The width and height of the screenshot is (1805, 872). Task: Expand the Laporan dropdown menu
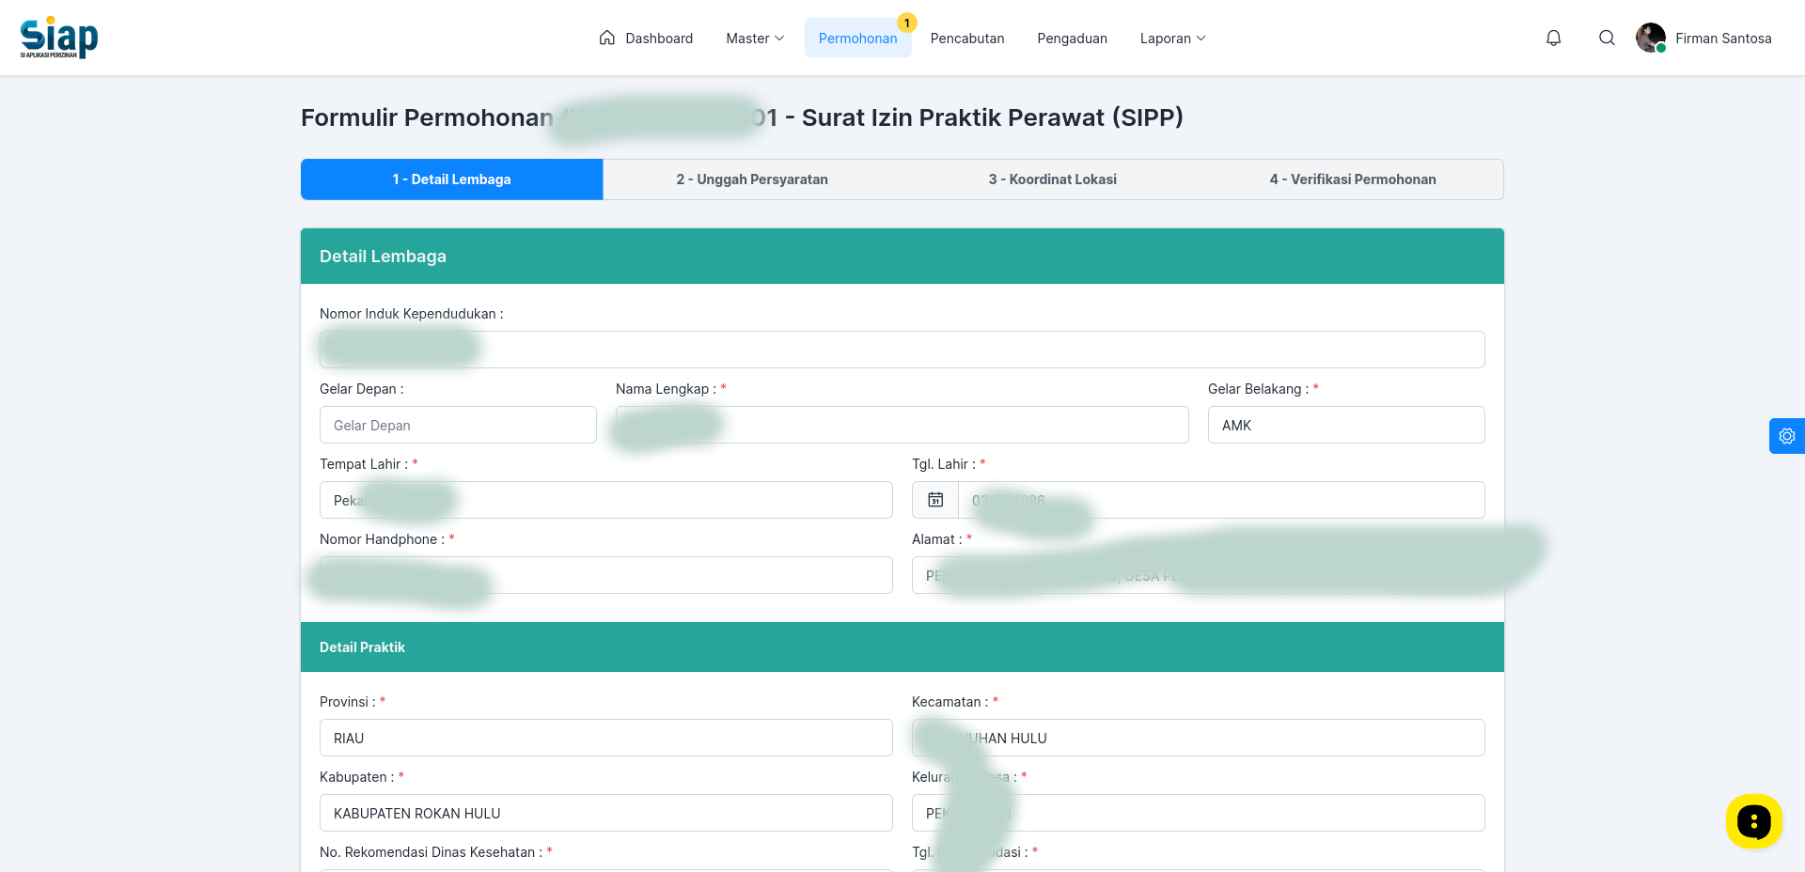pos(1173,38)
